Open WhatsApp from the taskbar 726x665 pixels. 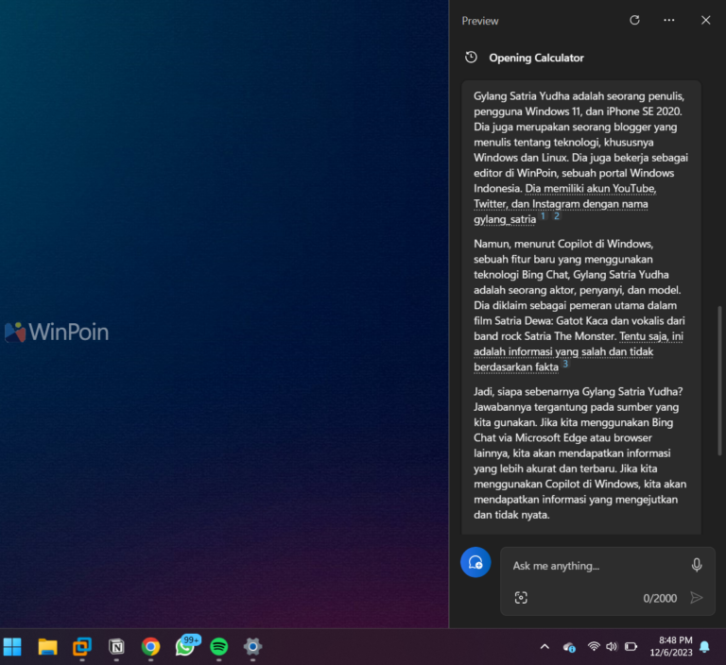[185, 646]
